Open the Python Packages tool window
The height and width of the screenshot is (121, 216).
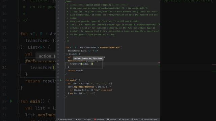click(x=149, y=119)
